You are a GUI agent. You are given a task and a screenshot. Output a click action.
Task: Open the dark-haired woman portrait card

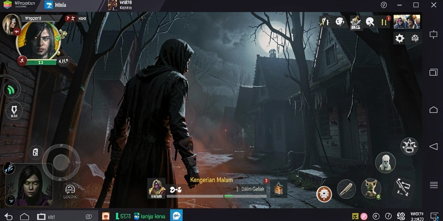click(x=30, y=185)
